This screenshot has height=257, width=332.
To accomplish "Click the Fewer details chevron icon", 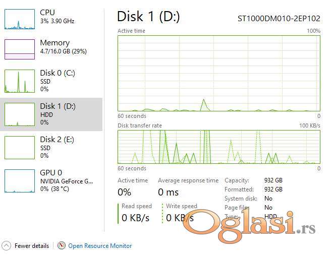I will click(x=7, y=246).
